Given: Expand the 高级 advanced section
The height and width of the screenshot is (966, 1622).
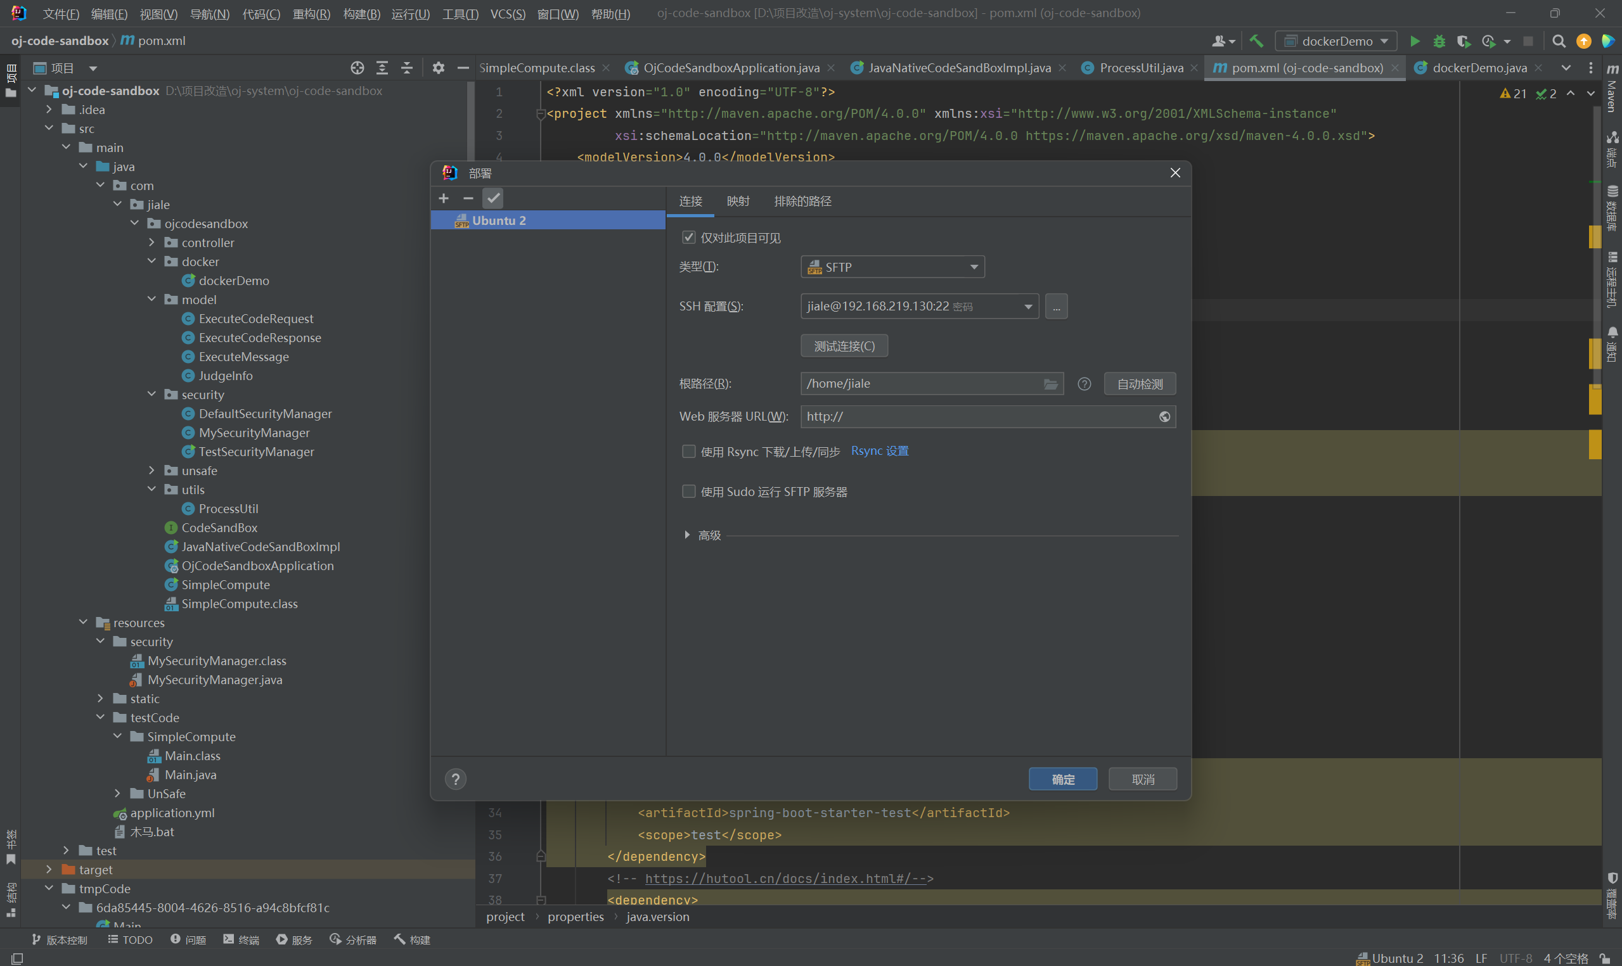Looking at the screenshot, I should pyautogui.click(x=687, y=535).
